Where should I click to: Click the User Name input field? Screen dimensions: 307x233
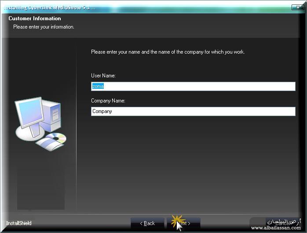(193, 86)
